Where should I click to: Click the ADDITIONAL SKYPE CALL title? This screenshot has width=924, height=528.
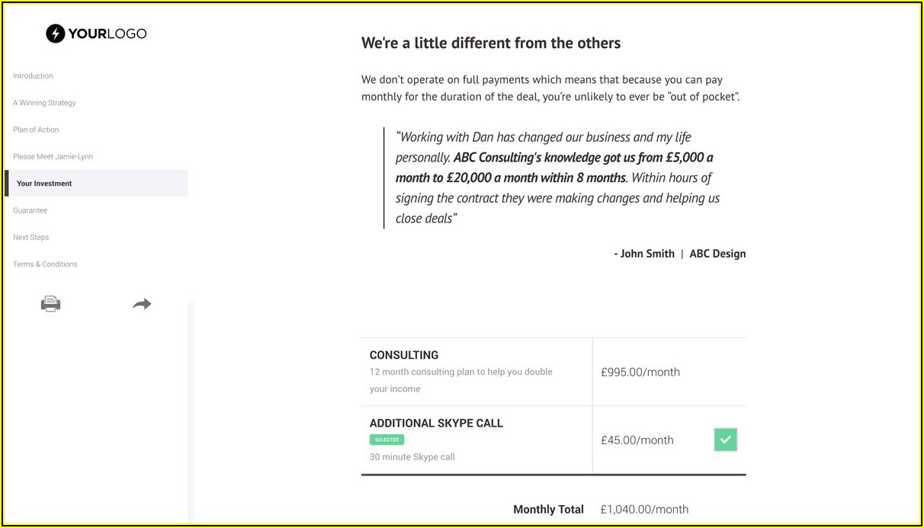click(436, 423)
